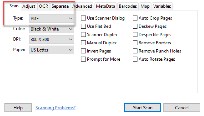
Task: Open the Scanning Problems link
Action: click(x=56, y=108)
